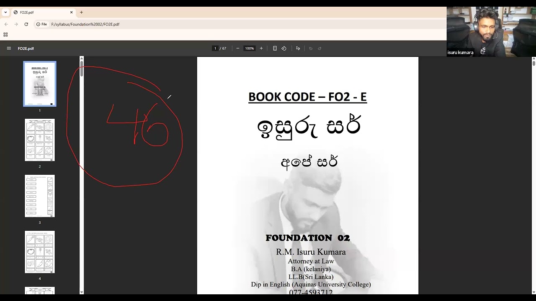The width and height of the screenshot is (536, 301).
Task: Go to page 4 thumbnail
Action: click(x=40, y=252)
